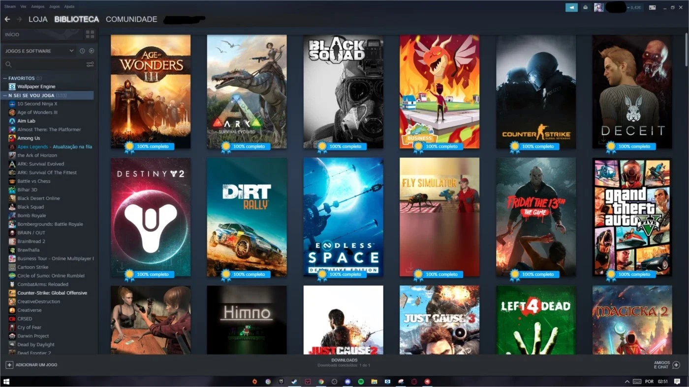This screenshot has width=689, height=387.
Task: Open the Ajuda menu
Action: (69, 7)
